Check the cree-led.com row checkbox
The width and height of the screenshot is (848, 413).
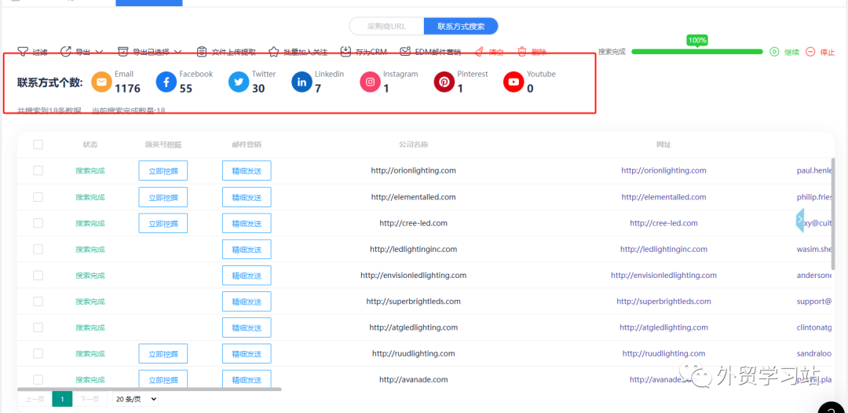(38, 223)
